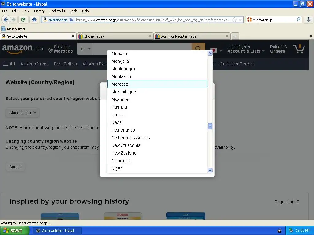Select New Caledonia option
Viewport: 314px width, 235px height.
[157, 145]
